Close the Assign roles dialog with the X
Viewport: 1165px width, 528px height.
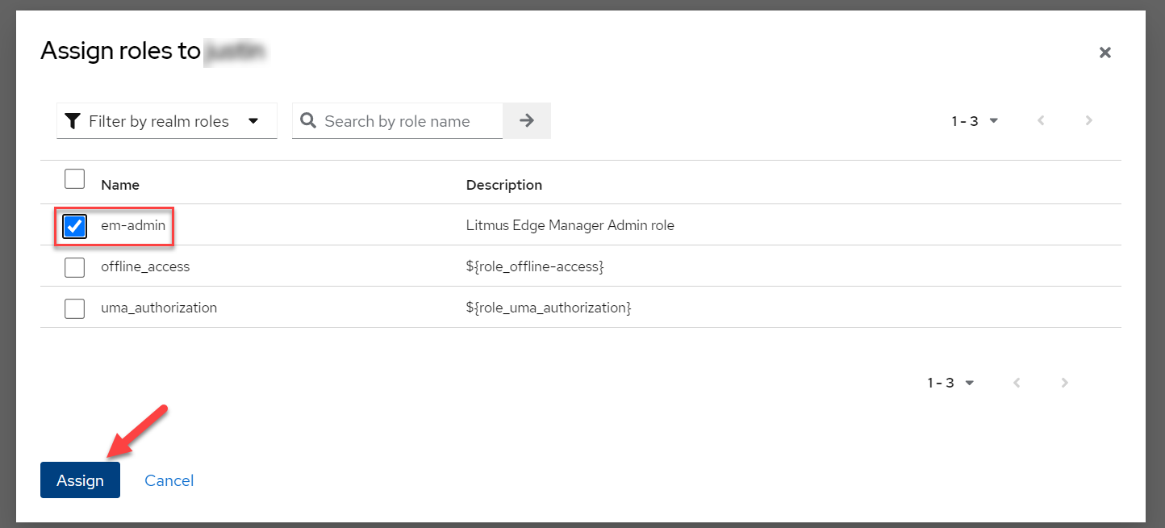(x=1105, y=52)
